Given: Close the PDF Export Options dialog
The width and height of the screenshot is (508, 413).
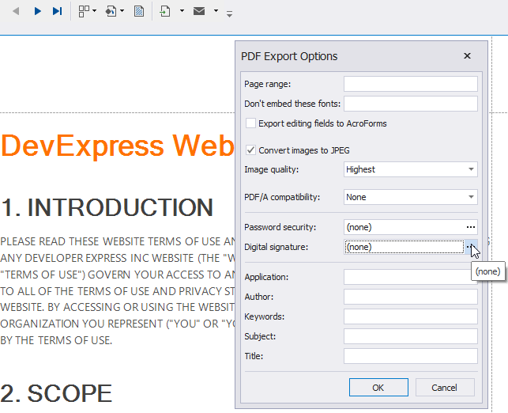Looking at the screenshot, I should (x=467, y=56).
